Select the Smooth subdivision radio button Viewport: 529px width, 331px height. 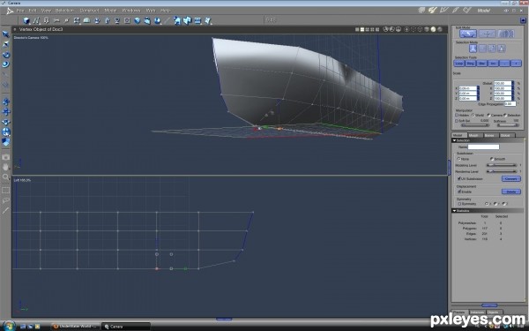point(492,159)
